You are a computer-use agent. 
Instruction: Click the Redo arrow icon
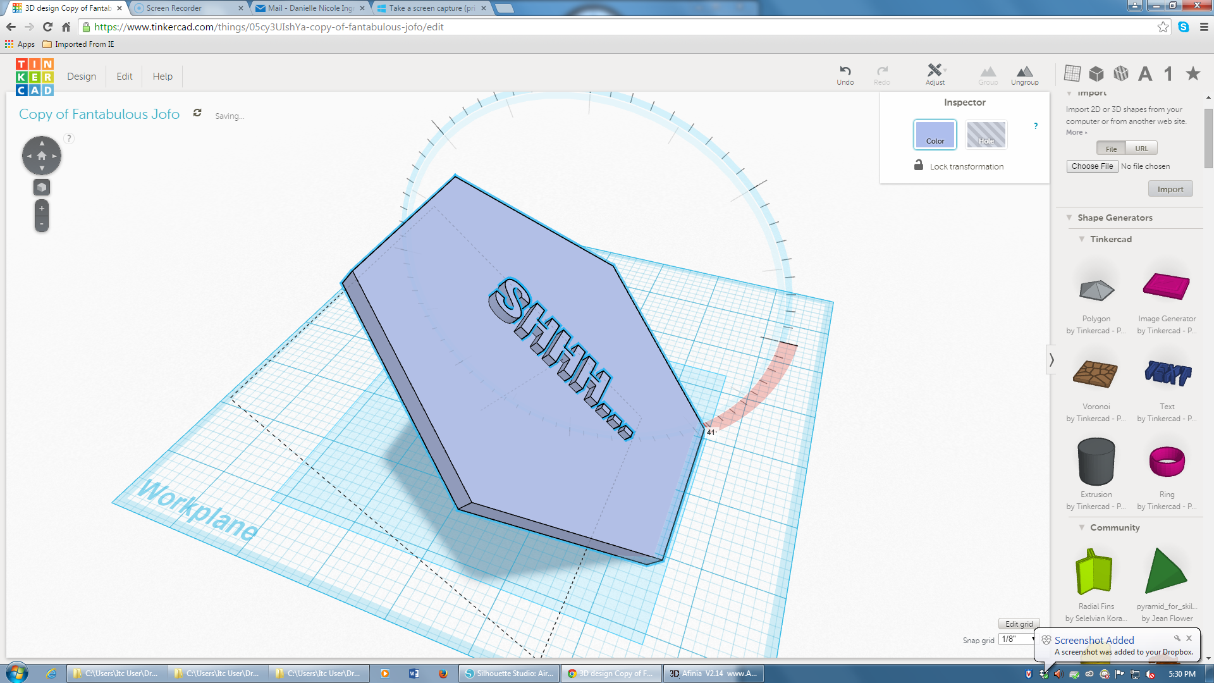882,70
